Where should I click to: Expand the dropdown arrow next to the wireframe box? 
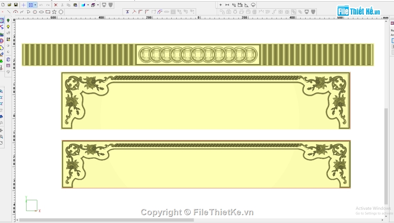98,5
